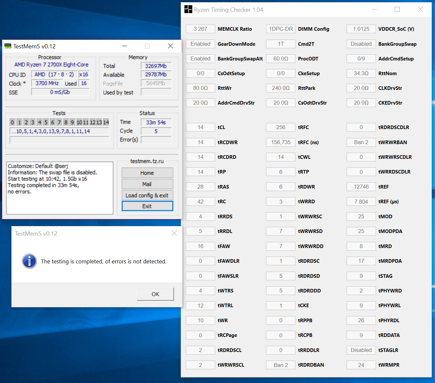Click AMD Ryzen 7 2700X Eight-Core text
The width and height of the screenshot is (435, 383).
[x=51, y=65]
